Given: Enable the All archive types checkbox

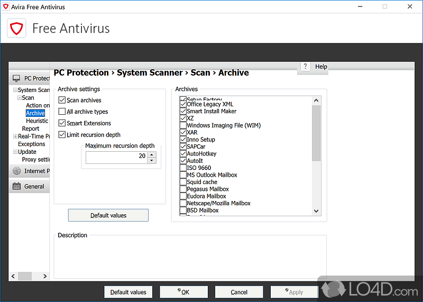Looking at the screenshot, I should (62, 112).
